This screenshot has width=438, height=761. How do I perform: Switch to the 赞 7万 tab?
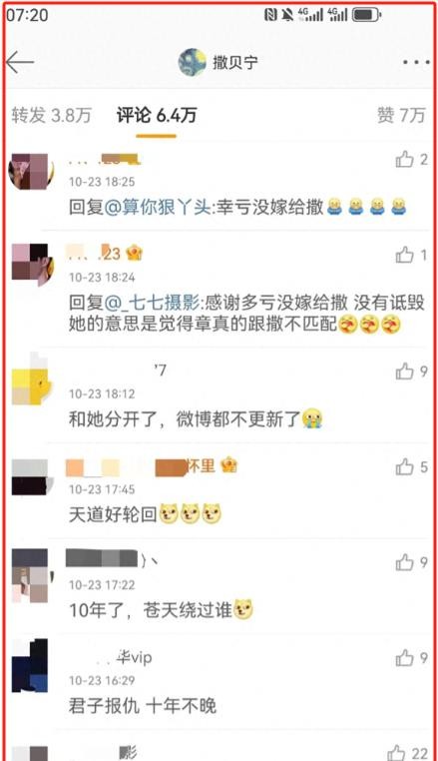pyautogui.click(x=401, y=116)
